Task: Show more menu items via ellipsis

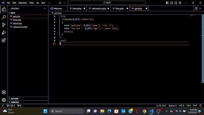Action: (49, 3)
